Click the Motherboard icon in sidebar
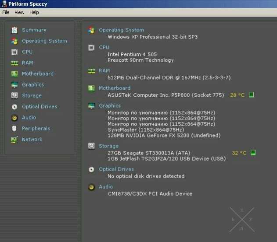The width and height of the screenshot is (277, 242). coord(14,74)
